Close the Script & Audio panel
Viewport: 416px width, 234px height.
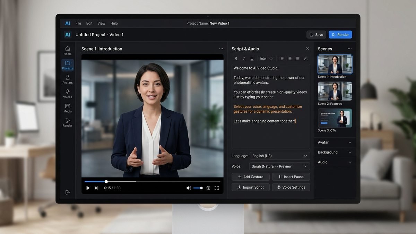(307, 49)
